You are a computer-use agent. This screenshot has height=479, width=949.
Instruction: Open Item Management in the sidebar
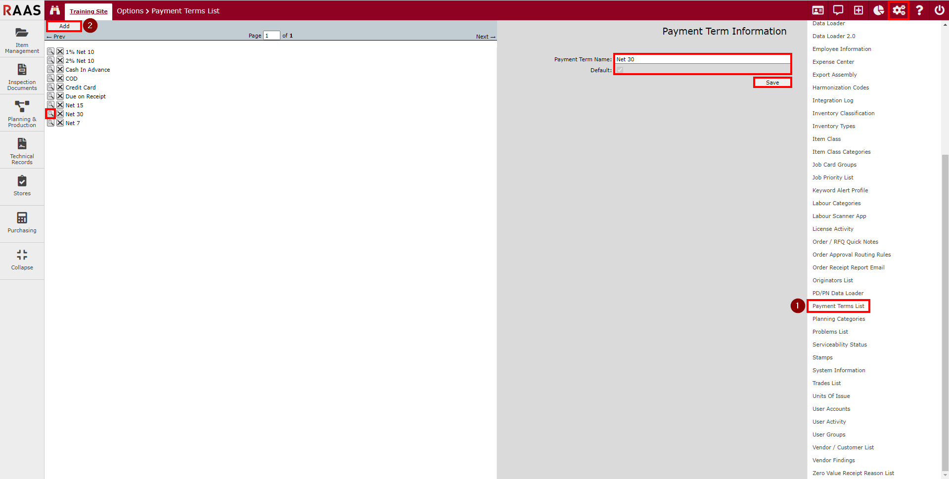[x=22, y=40]
